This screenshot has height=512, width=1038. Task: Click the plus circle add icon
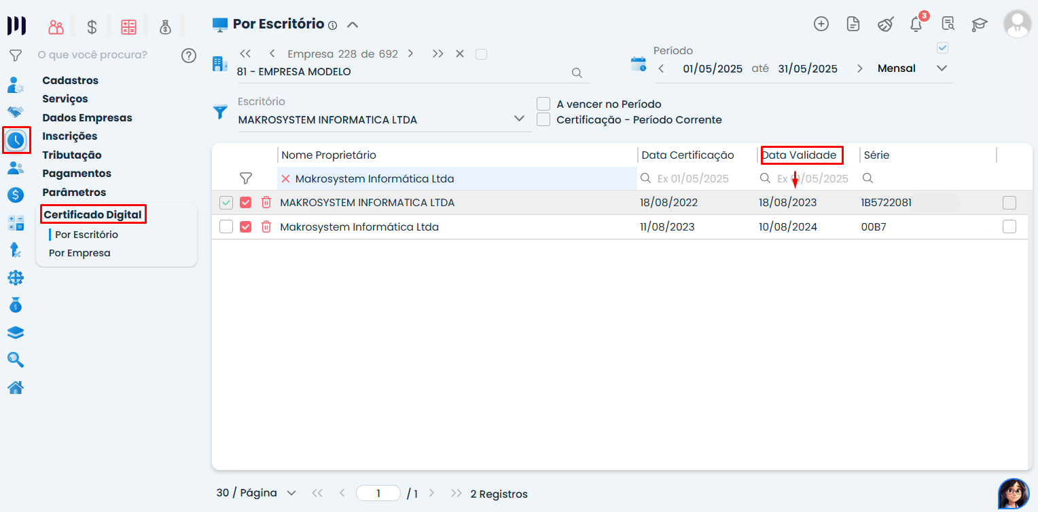(821, 24)
